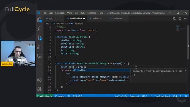
Task: Switch to the App.tsx tab
Action: [53, 18]
